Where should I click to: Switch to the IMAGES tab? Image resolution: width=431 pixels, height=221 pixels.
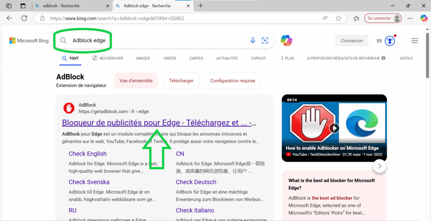click(143, 58)
